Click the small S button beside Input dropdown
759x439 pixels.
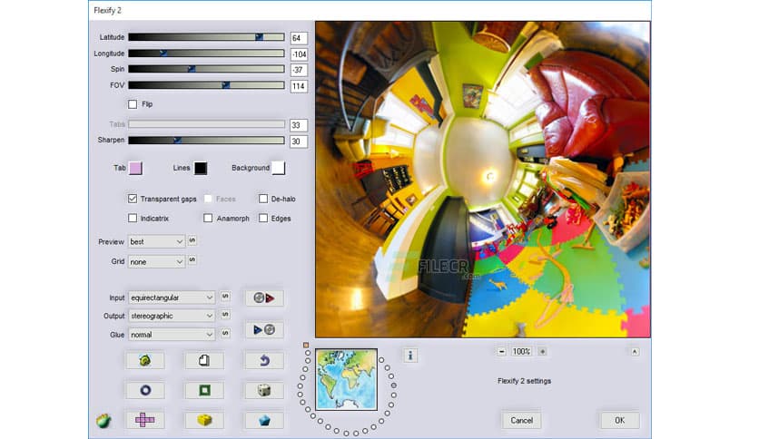[225, 297]
